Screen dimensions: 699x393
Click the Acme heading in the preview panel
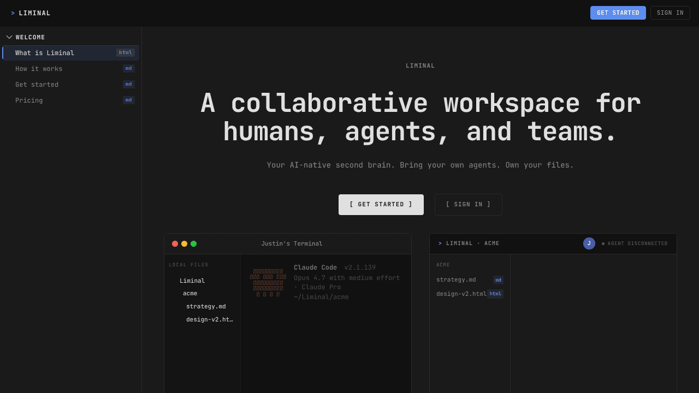(443, 265)
